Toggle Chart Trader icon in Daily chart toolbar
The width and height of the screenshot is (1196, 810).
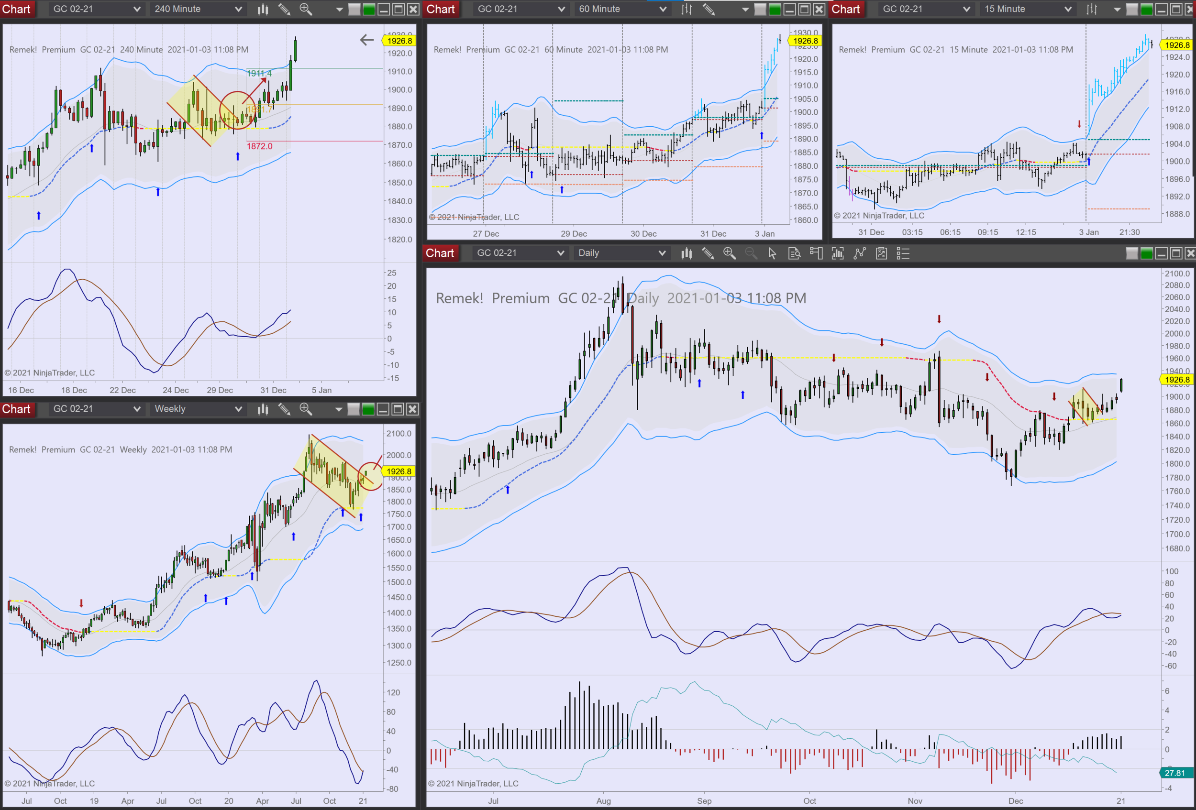point(816,253)
